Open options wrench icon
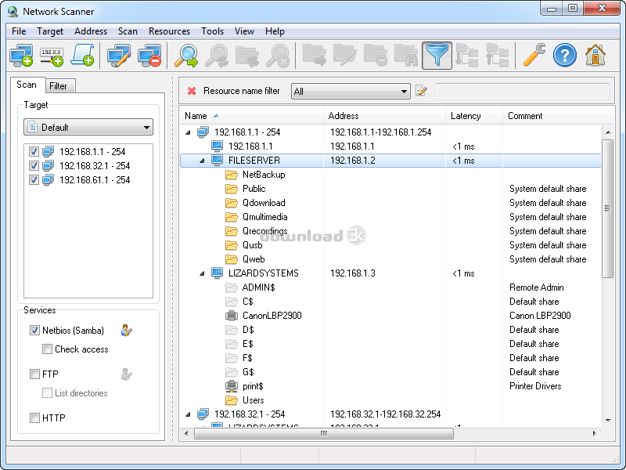The height and width of the screenshot is (470, 626). click(534, 56)
